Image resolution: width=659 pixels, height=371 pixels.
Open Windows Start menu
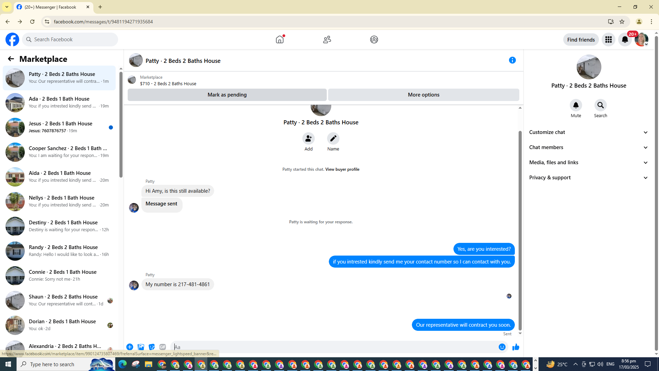pos(8,364)
